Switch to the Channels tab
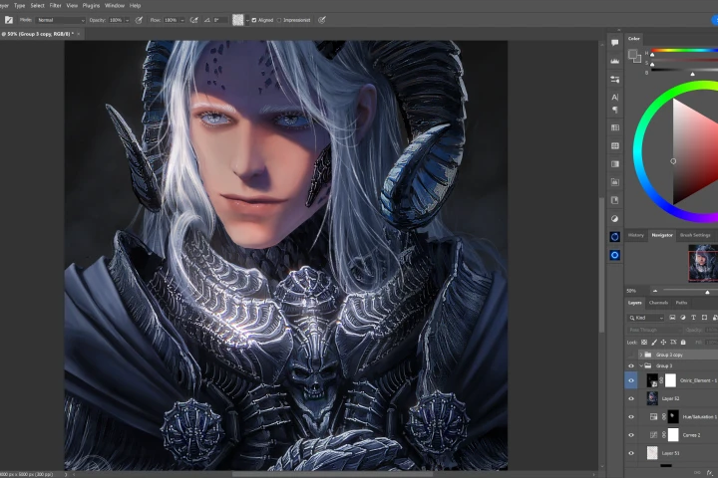The image size is (718, 478). 658,303
